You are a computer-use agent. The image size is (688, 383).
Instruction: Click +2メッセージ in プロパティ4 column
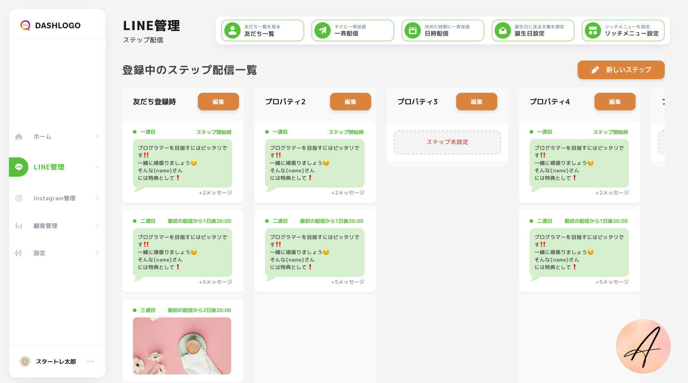point(612,193)
